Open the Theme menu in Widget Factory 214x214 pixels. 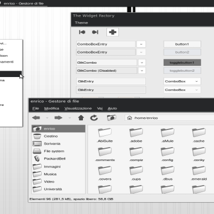pos(81,23)
